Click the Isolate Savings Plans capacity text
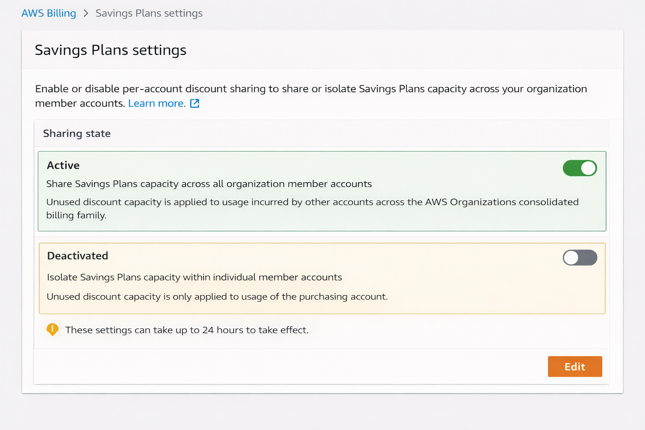Screen dimensions: 645x430 pos(194,277)
